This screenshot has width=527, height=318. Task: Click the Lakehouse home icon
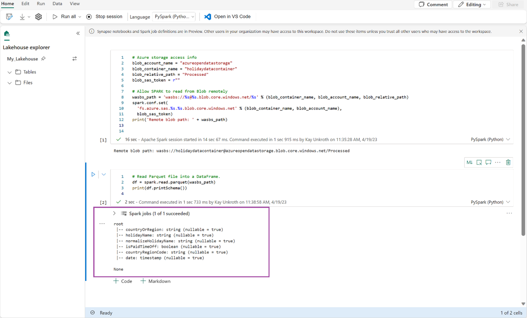coord(7,34)
